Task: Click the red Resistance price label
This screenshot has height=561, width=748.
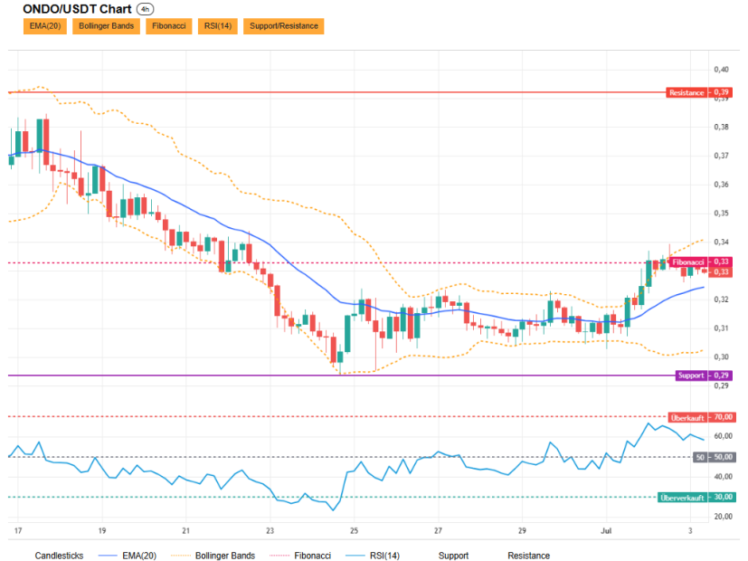Action: point(699,92)
